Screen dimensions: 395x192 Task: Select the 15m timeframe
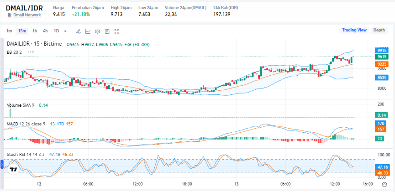point(22,31)
